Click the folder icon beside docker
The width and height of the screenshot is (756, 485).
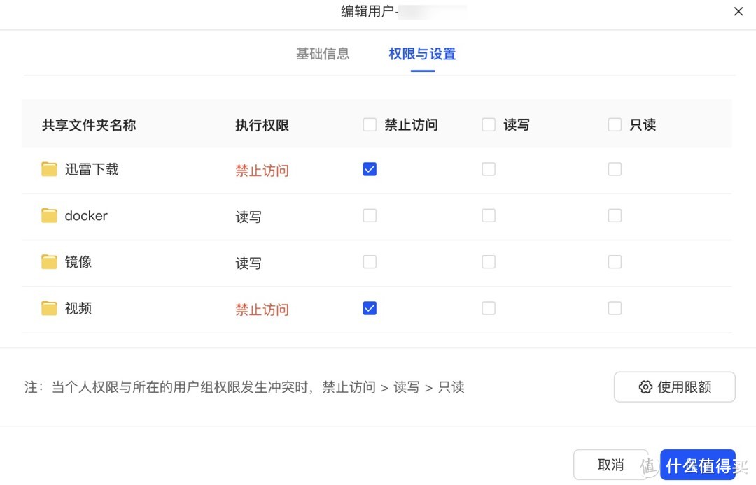point(49,215)
